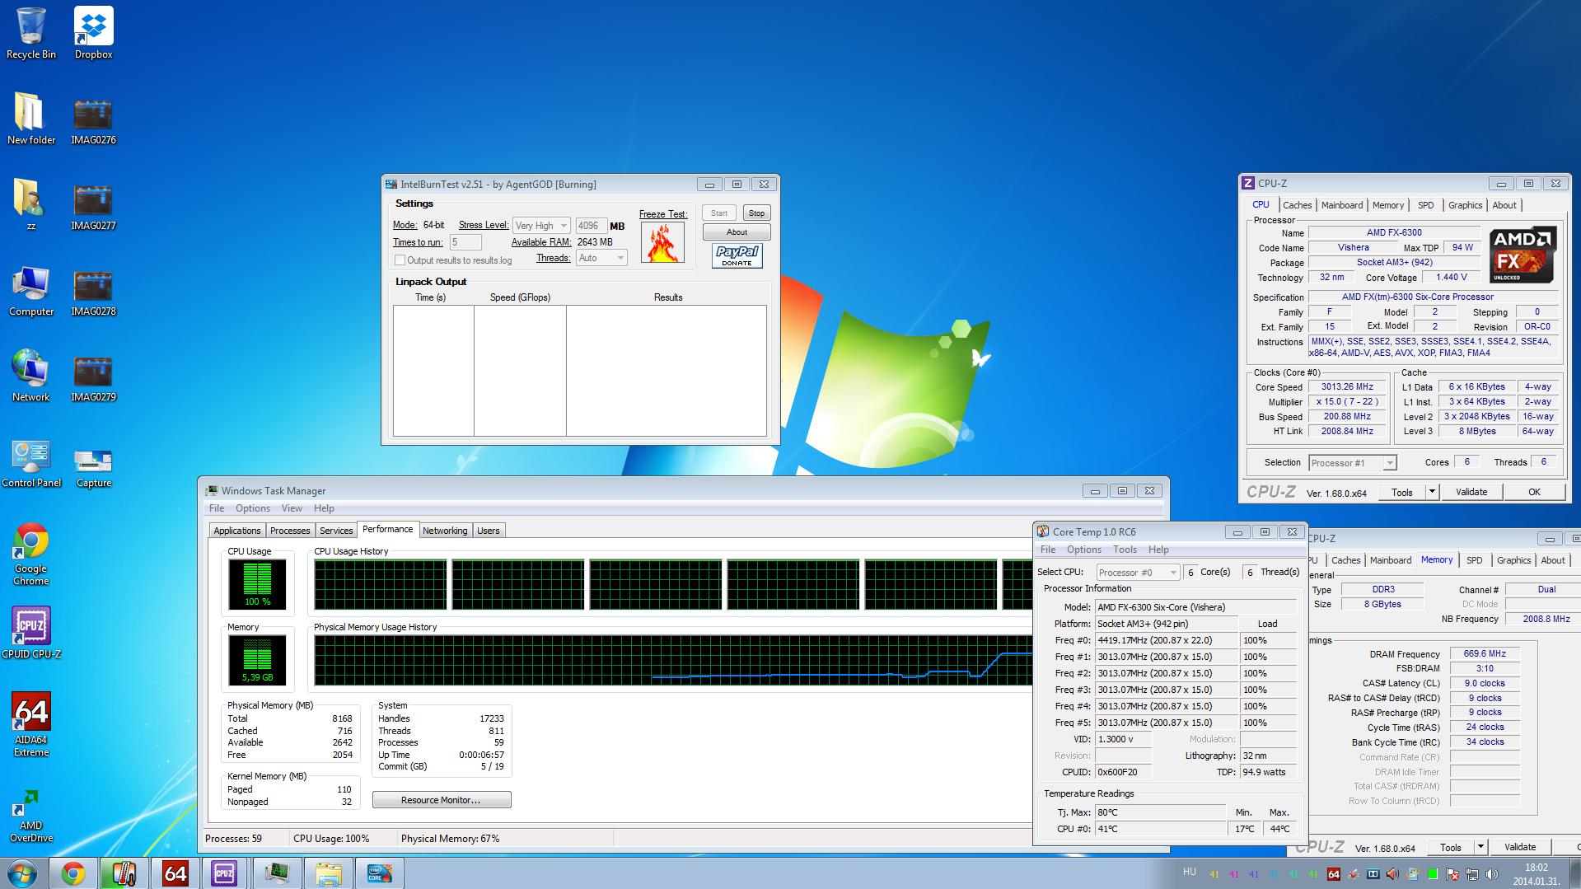Open Windows Explorer from the taskbar
Viewport: 1581px width, 889px height.
click(x=328, y=873)
